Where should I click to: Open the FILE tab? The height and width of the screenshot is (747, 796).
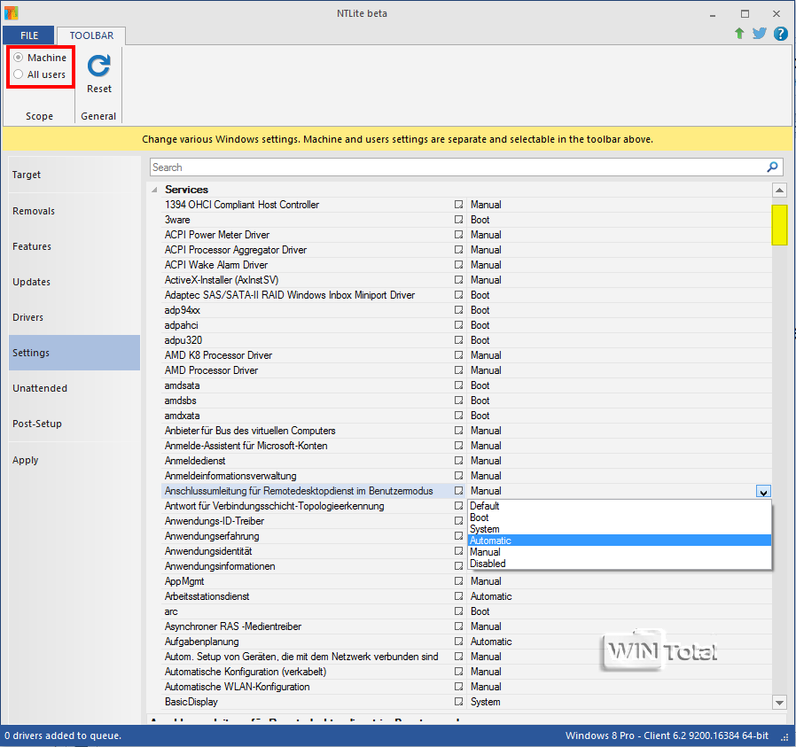(29, 35)
